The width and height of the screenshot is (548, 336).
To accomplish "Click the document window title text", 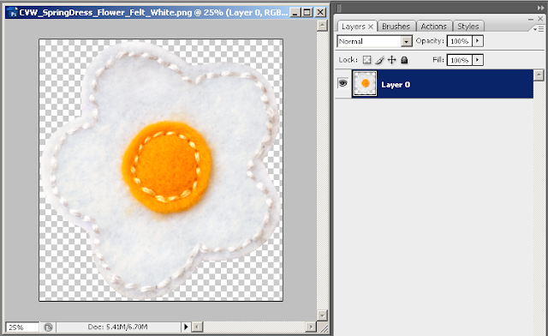I will pyautogui.click(x=153, y=13).
